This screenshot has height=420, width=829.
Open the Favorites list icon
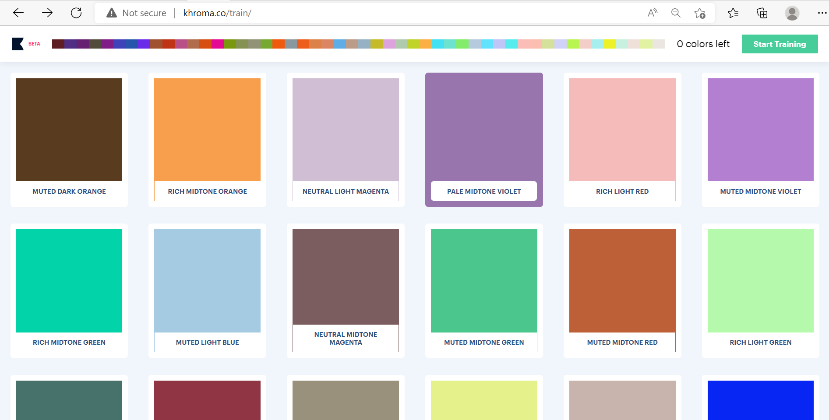point(733,13)
